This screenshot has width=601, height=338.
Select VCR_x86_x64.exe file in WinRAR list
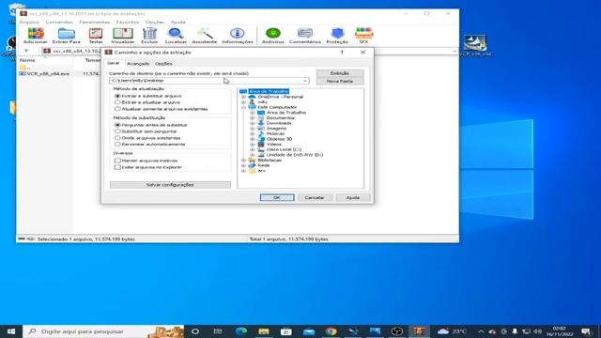44,73
